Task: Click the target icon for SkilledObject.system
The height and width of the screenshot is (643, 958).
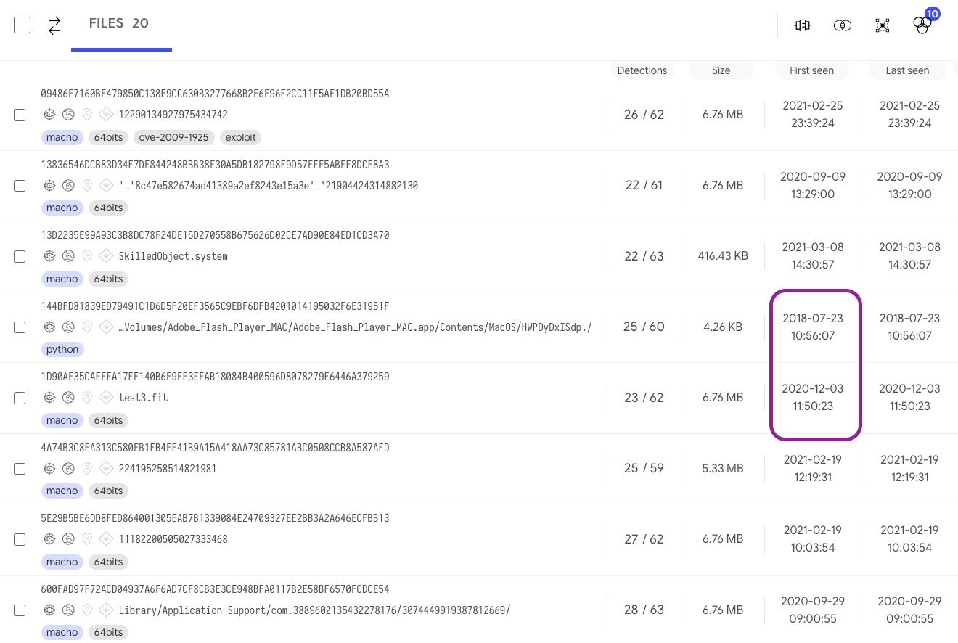Action: coord(49,256)
